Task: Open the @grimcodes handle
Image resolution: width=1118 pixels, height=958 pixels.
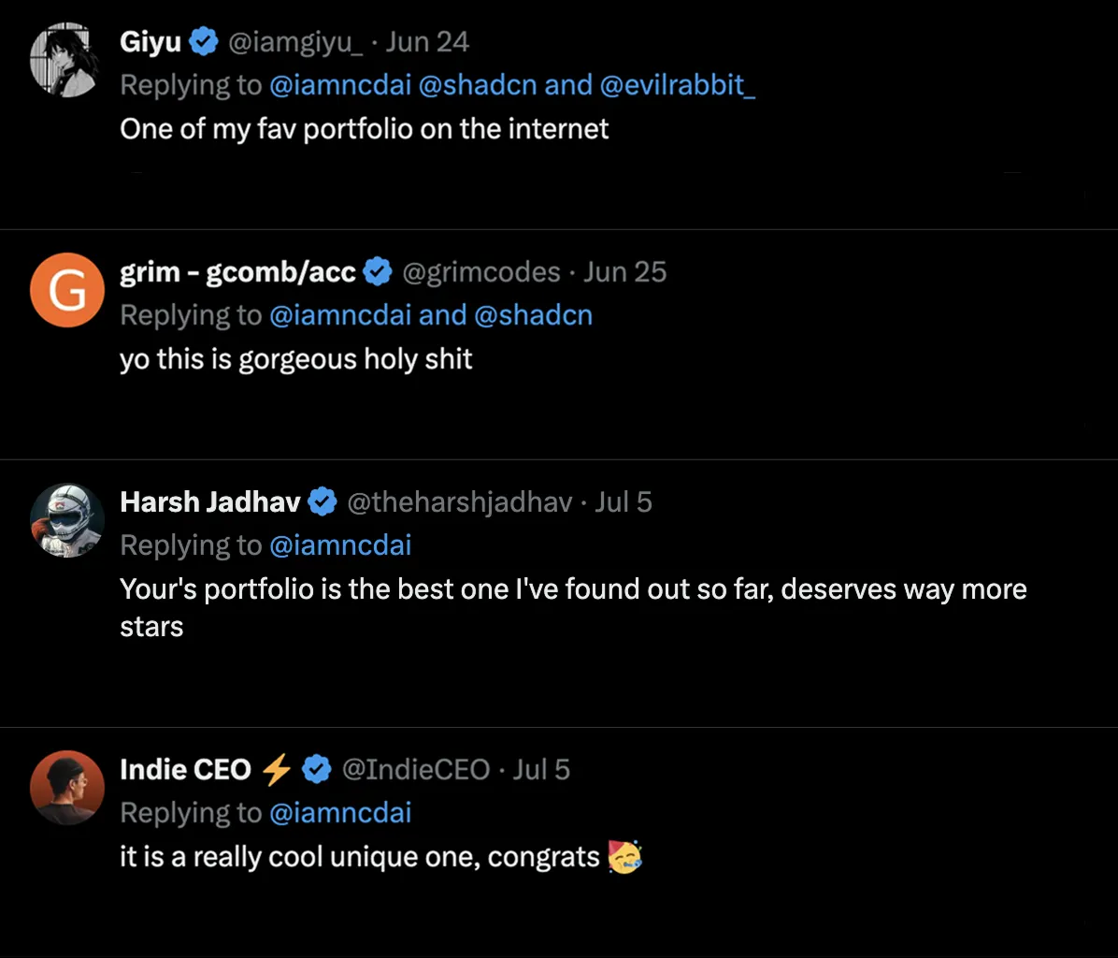Action: tap(480, 272)
